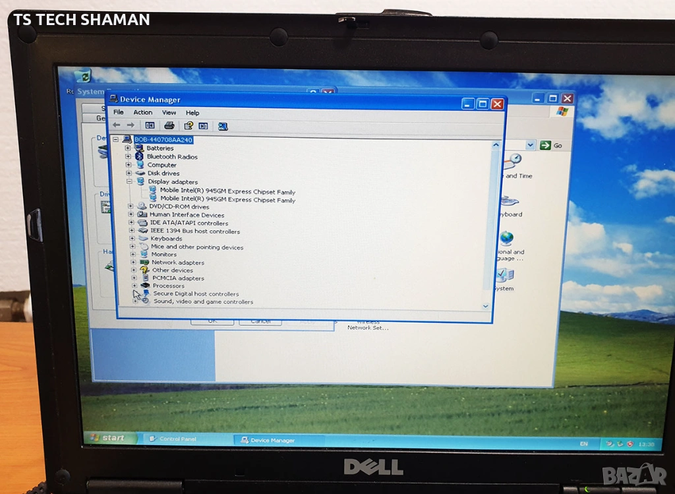The height and width of the screenshot is (494, 675).
Task: Click the action pane icon beside the Help icon
Action: (x=203, y=126)
